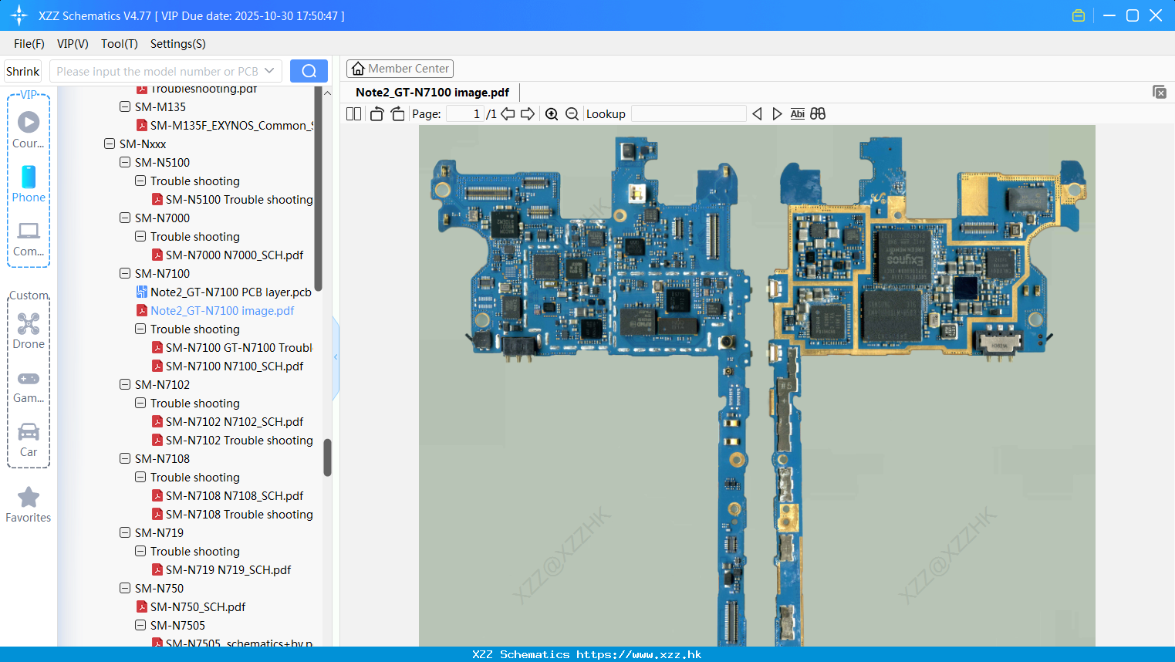Toggle the Abi whole-word match icon

coord(797,114)
